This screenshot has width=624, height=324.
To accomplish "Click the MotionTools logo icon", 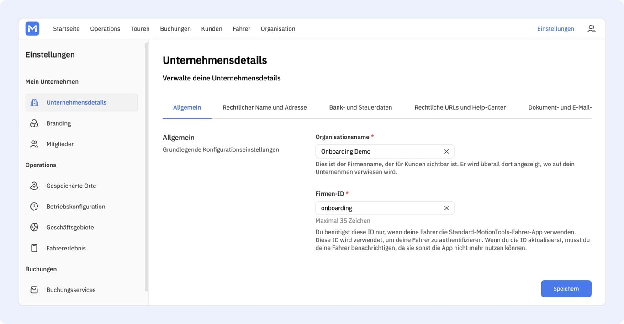I will pos(32,29).
